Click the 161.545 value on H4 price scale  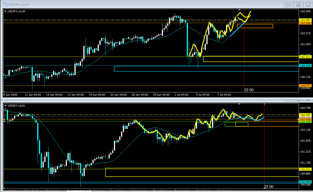(x=305, y=44)
